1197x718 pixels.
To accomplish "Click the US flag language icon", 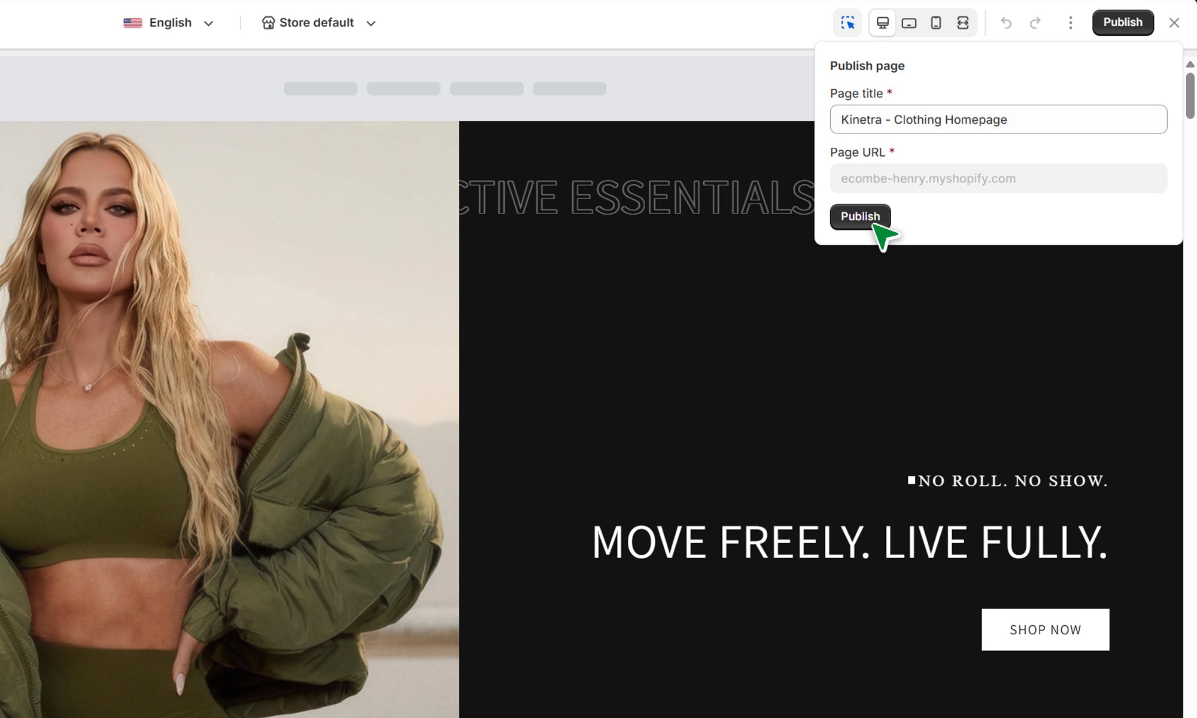I will tap(133, 23).
